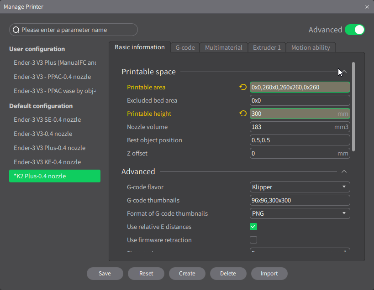This screenshot has width=374, height=290.
Task: Click the G-code thumbnails input field
Action: (x=300, y=200)
